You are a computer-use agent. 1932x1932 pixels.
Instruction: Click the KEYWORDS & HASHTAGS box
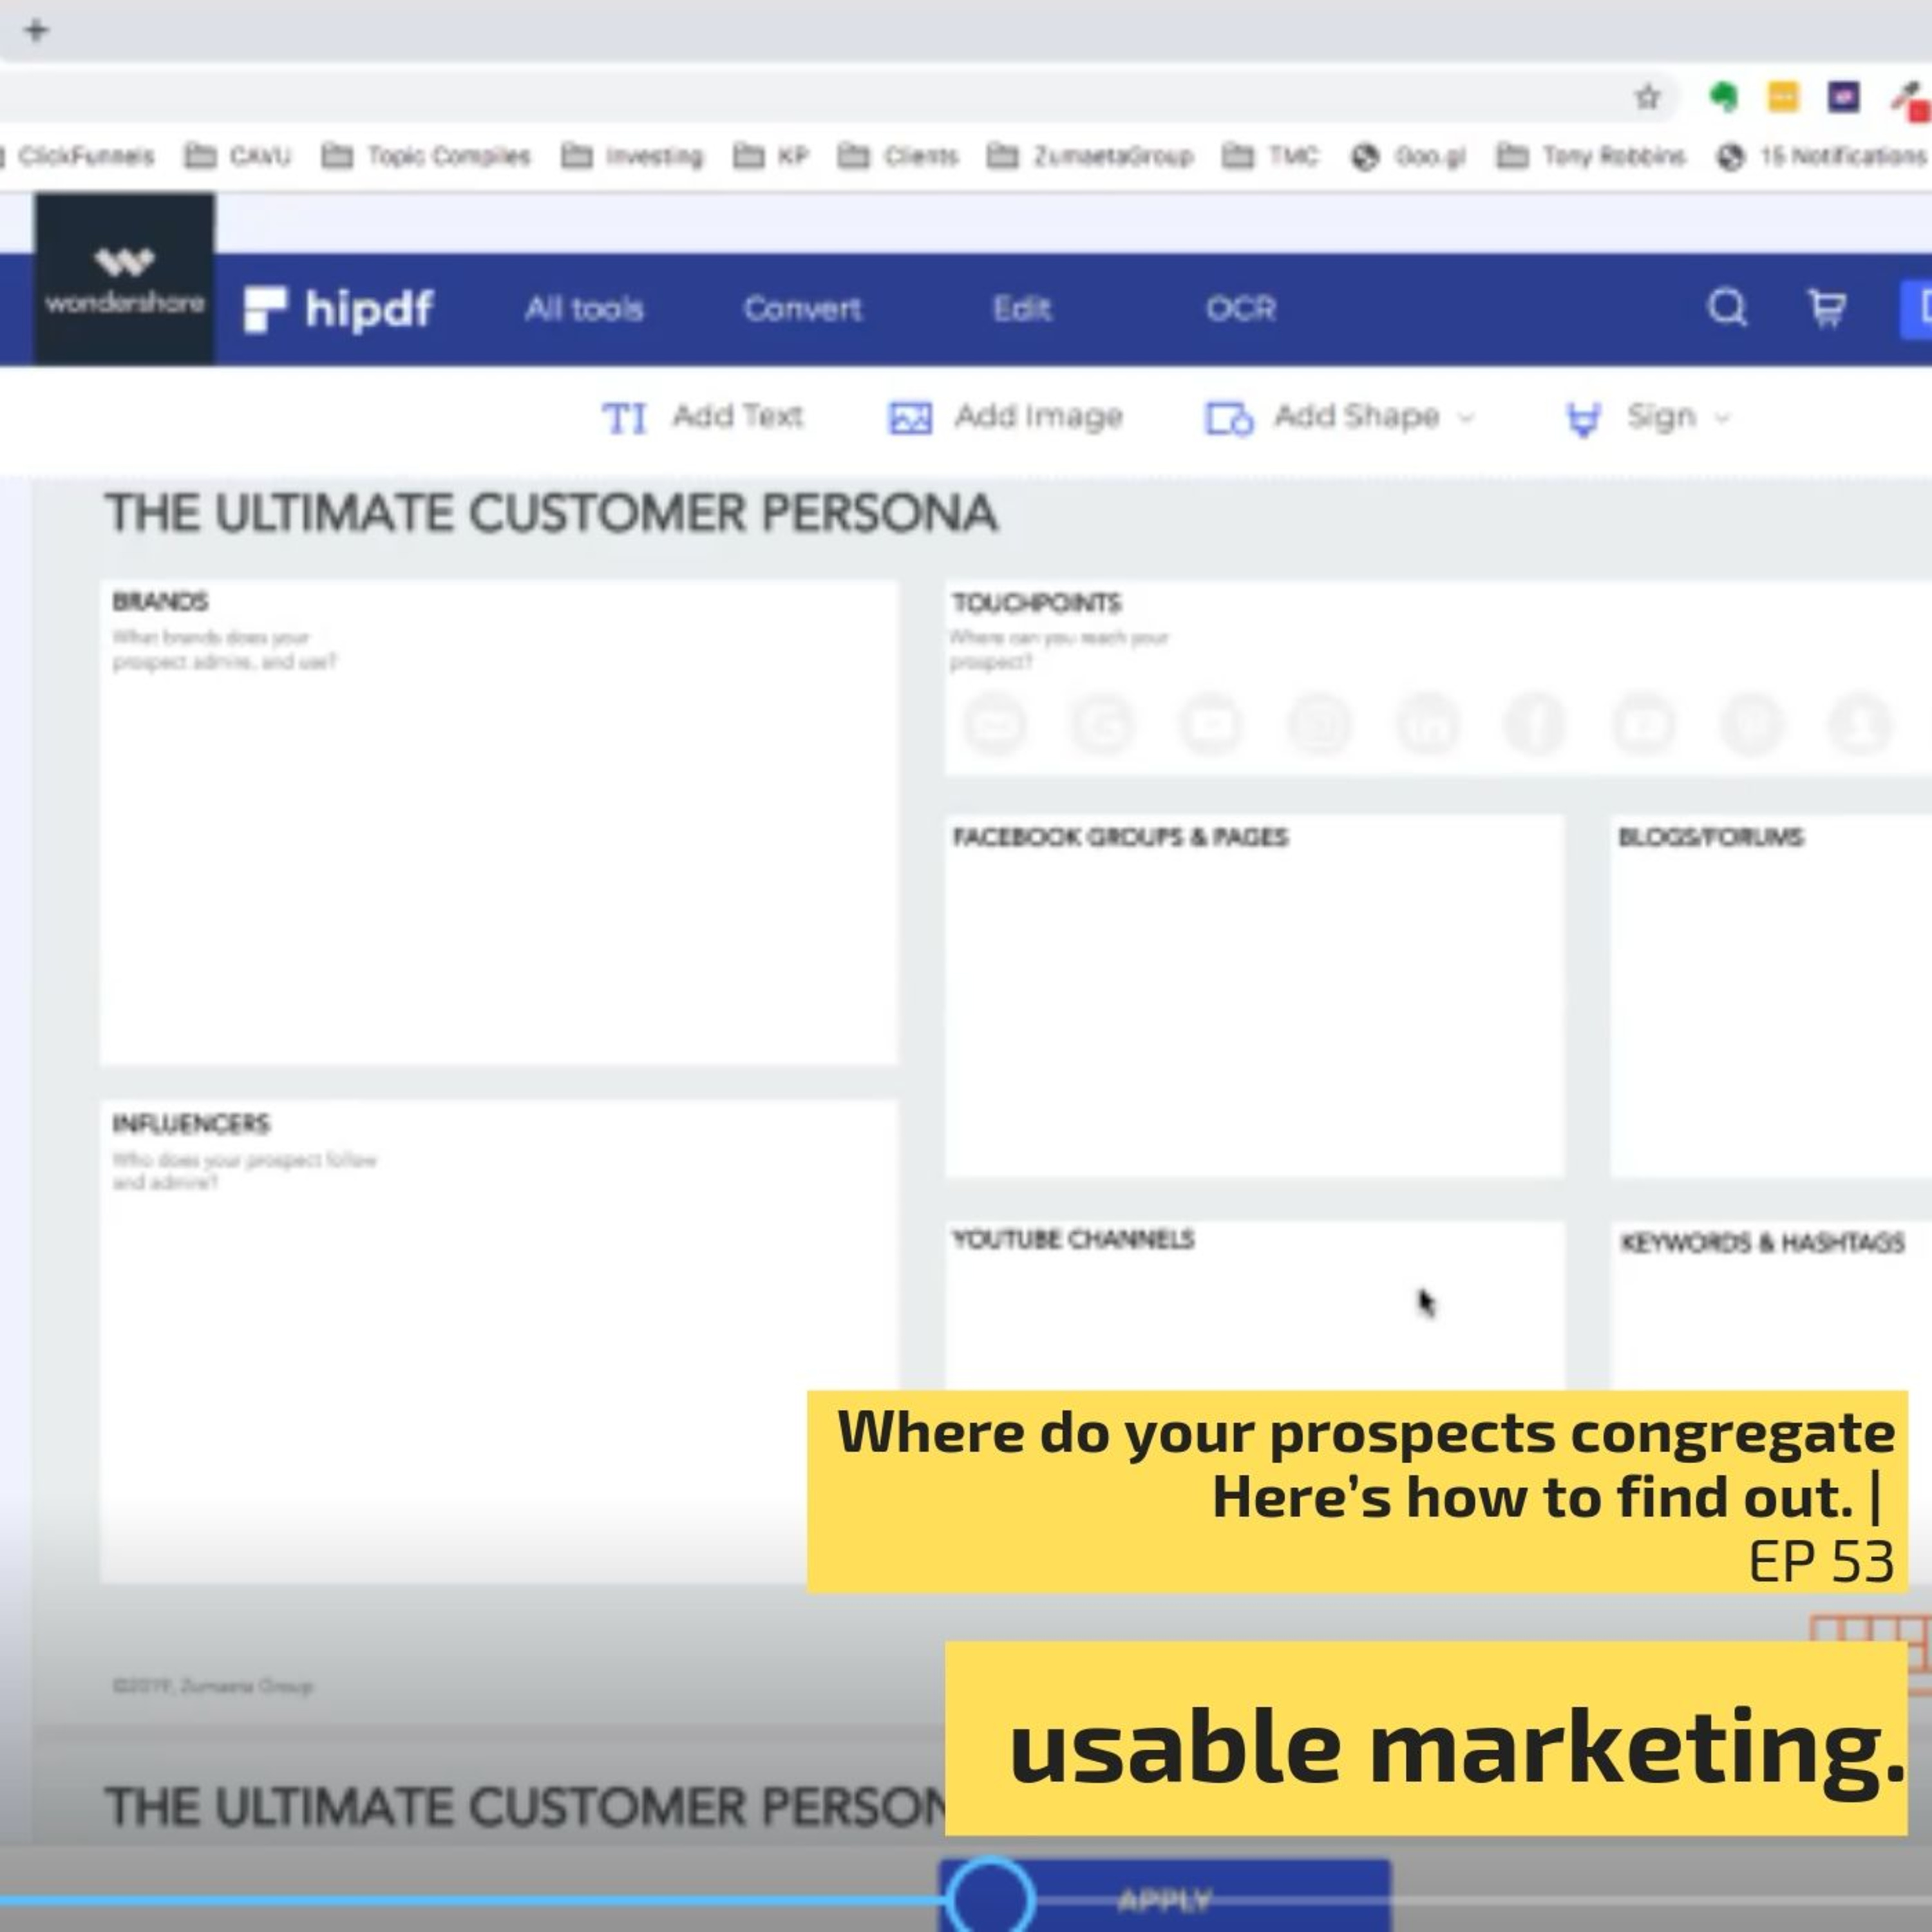click(x=1771, y=1305)
